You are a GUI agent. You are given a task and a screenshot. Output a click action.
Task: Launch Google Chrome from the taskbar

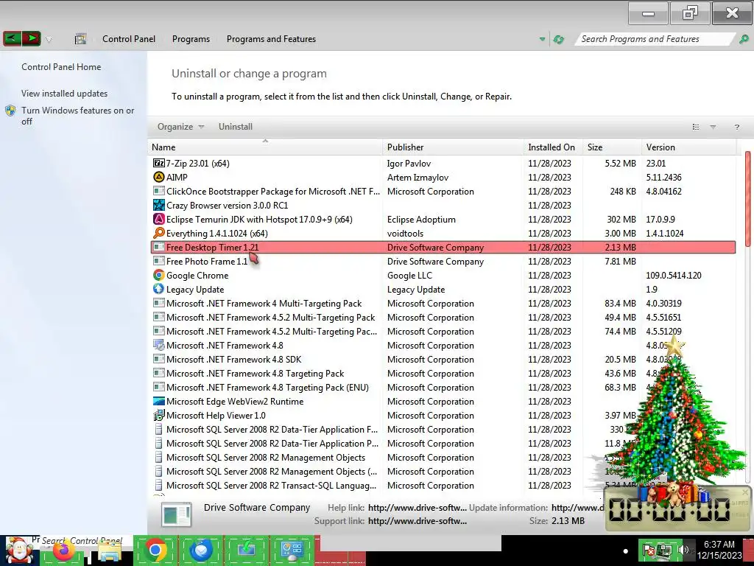coord(155,550)
